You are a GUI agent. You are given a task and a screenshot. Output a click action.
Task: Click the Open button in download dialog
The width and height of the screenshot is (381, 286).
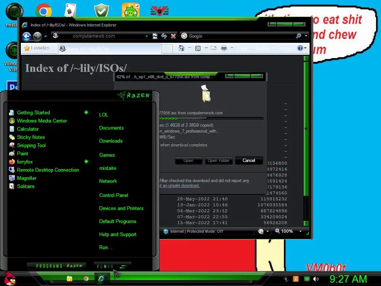pos(189,161)
